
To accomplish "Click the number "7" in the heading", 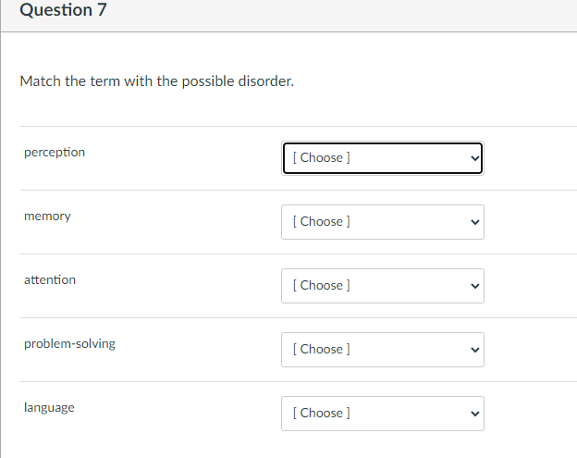I will coord(89,10).
